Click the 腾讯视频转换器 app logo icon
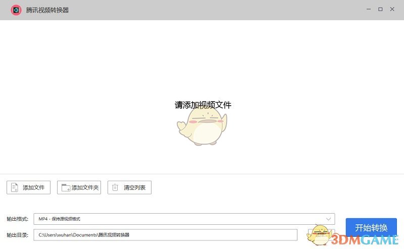The height and width of the screenshot is (249, 404). coord(16,10)
